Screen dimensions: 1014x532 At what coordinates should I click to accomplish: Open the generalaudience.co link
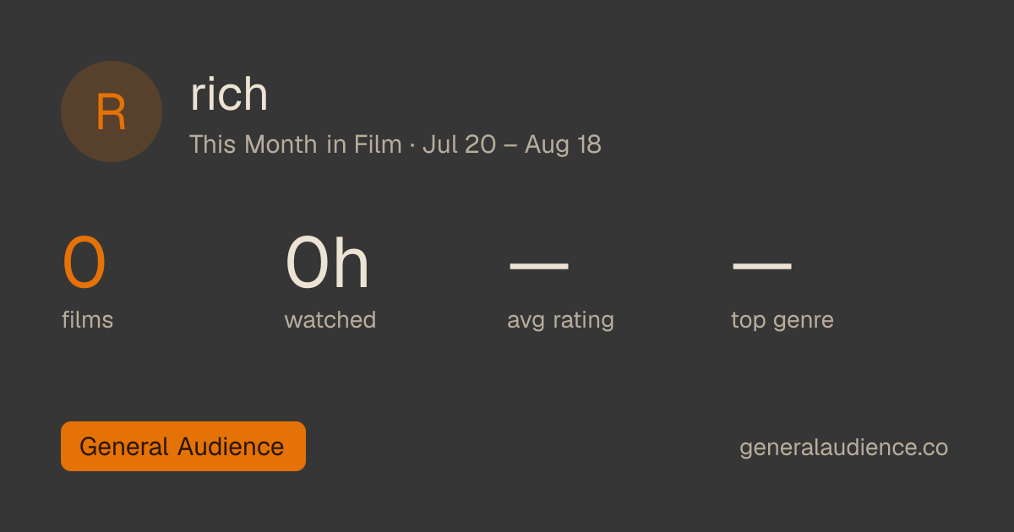point(843,447)
